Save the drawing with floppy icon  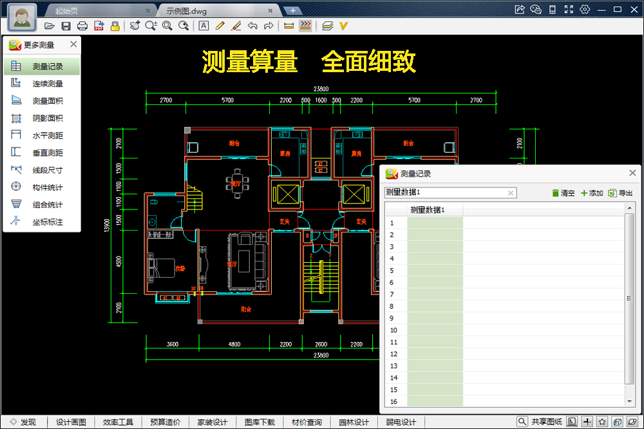pos(66,26)
